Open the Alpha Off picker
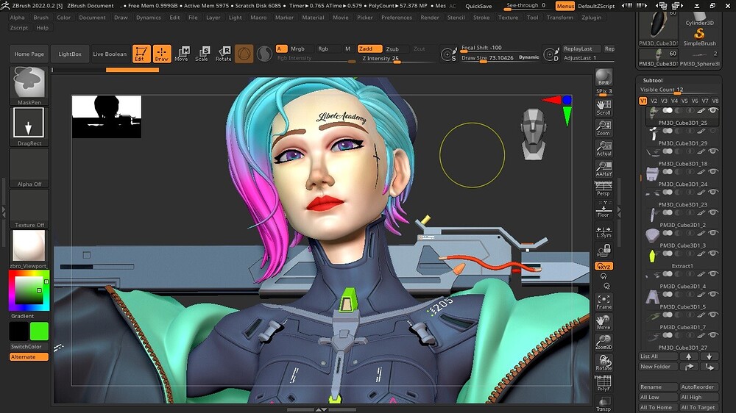736x413 pixels. coord(29,168)
